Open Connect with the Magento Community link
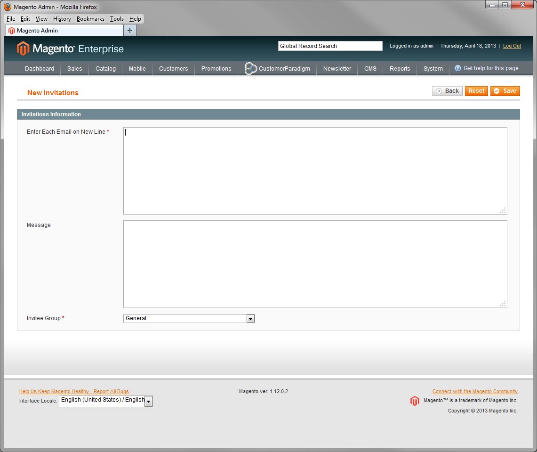 click(x=475, y=391)
